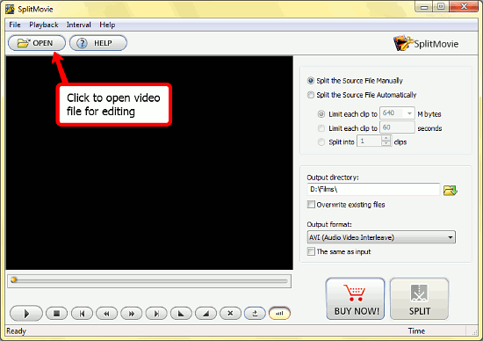Viewport: 483px width, 341px height.
Task: Click the SPLIT button
Action: [x=419, y=299]
